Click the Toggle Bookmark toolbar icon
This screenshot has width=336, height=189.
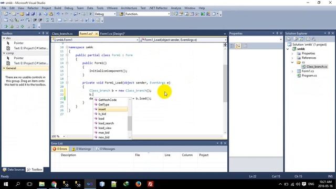tap(60, 20)
